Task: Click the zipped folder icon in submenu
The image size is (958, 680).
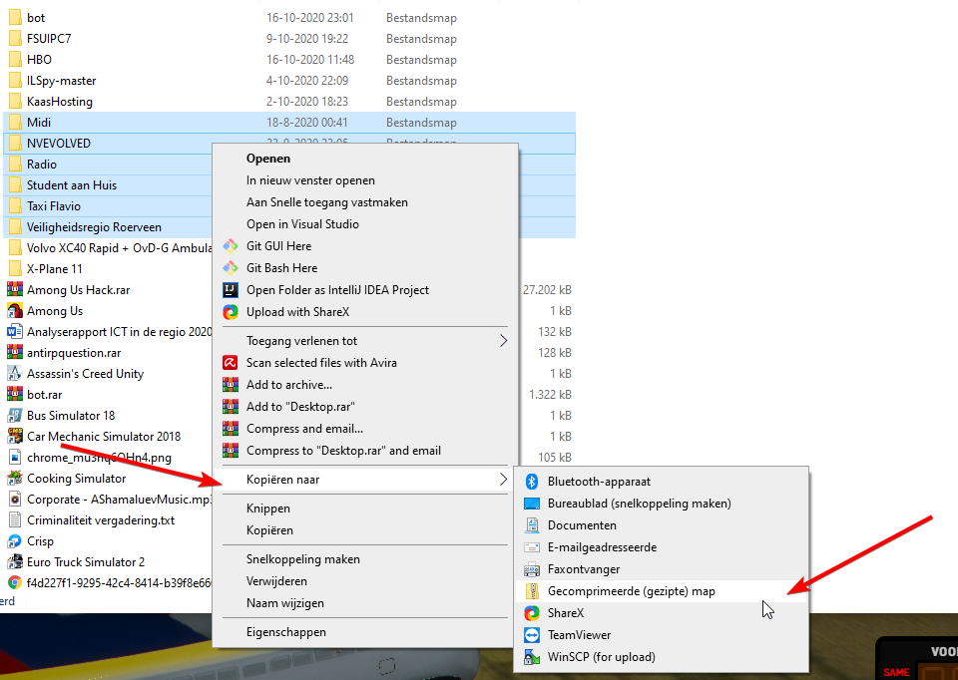Action: point(531,591)
